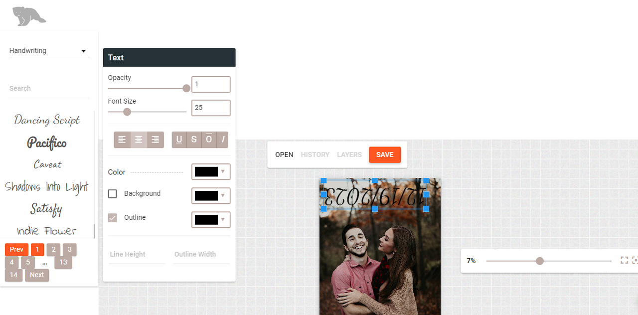Click the font Search field
This screenshot has width=638, height=315.
(x=49, y=89)
